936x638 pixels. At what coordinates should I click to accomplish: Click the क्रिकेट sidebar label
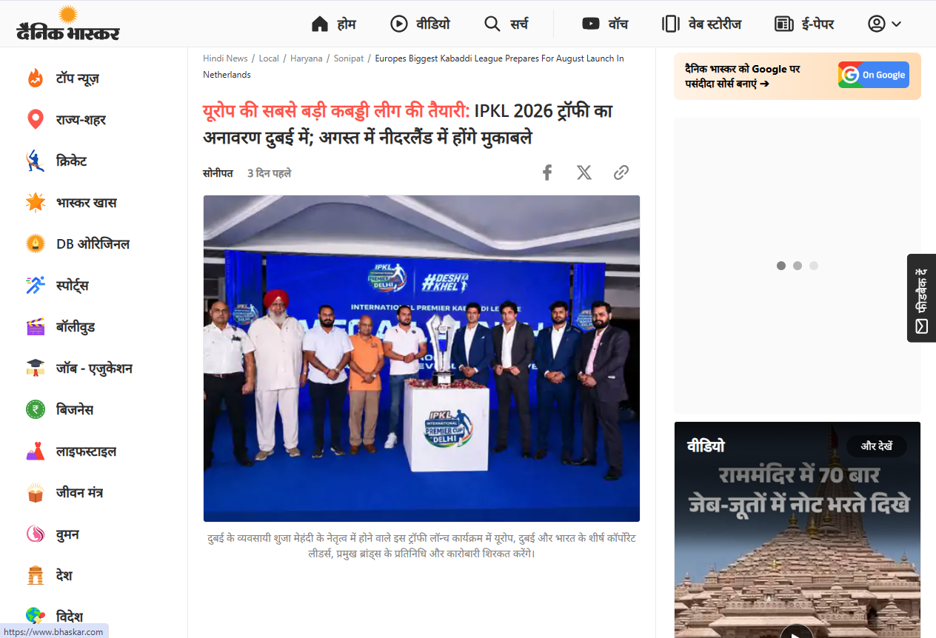pos(72,161)
